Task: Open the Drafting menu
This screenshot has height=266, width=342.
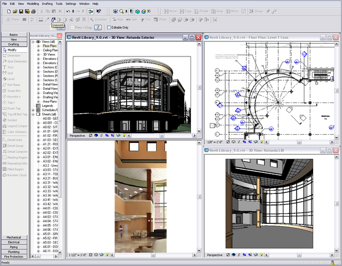Action: (47, 4)
